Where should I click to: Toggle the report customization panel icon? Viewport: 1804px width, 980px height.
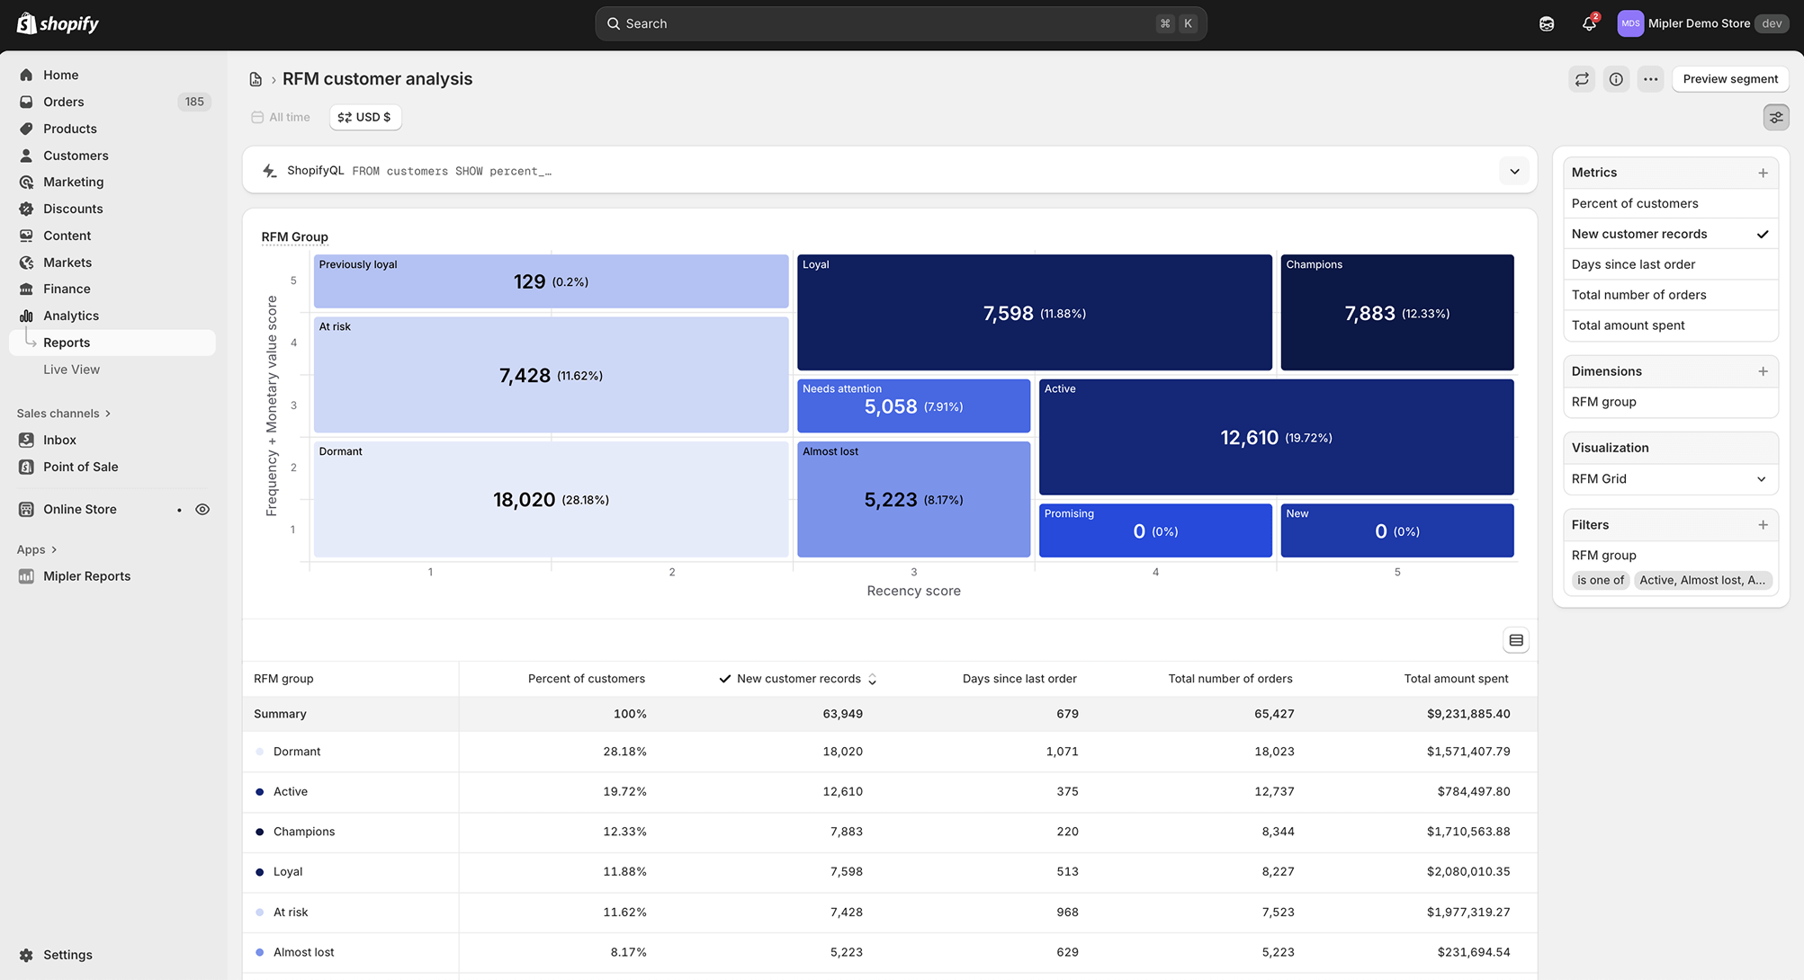click(1775, 117)
